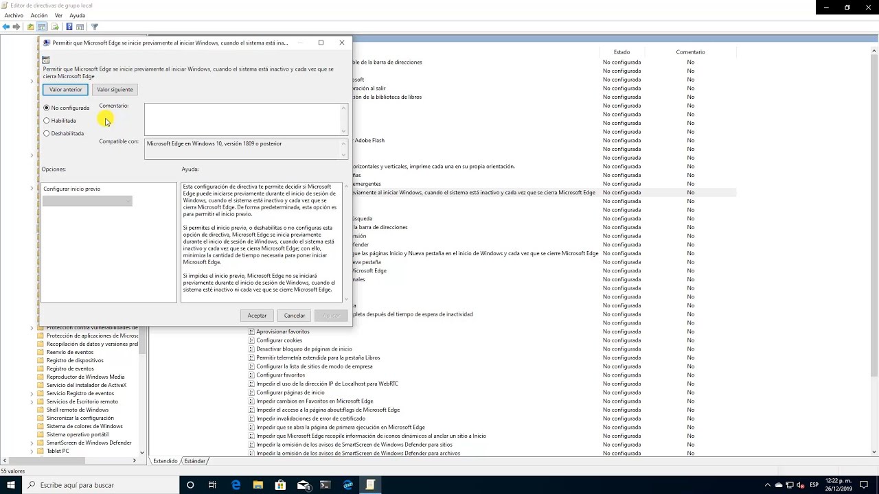The height and width of the screenshot is (494, 879).
Task: Click the Valor anterior button
Action: click(x=66, y=89)
